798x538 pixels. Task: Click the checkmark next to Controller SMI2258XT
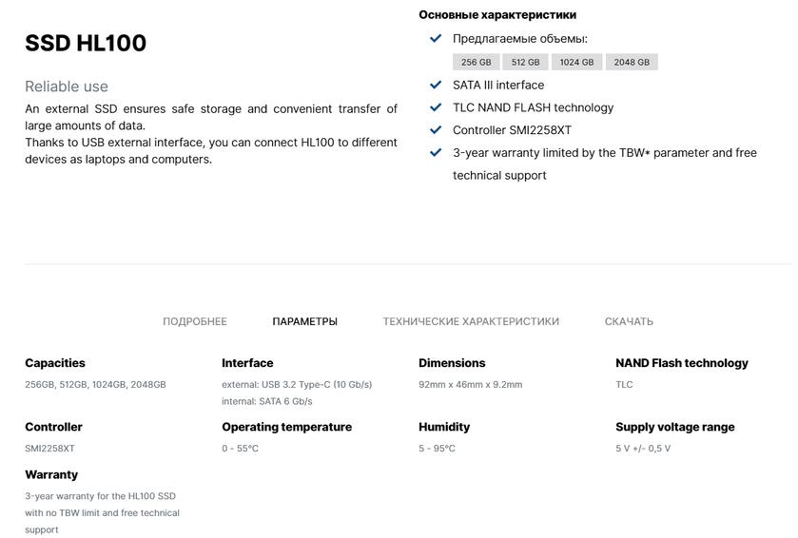[x=436, y=130]
